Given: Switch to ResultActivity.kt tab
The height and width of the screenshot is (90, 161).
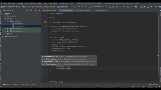Looking at the screenshot, I should 102,10.
